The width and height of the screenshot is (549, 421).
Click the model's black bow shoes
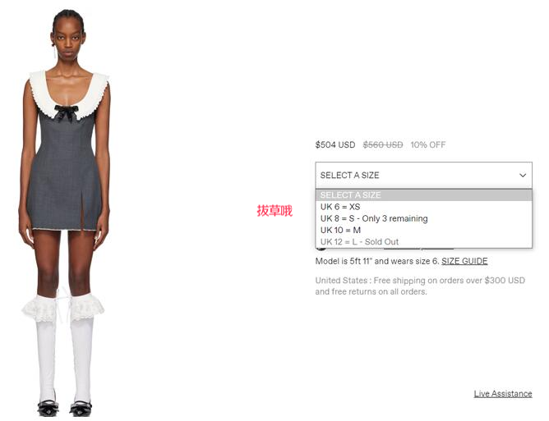pyautogui.click(x=65, y=409)
